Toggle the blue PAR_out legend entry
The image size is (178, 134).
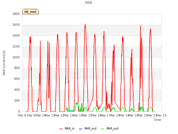tap(88, 129)
